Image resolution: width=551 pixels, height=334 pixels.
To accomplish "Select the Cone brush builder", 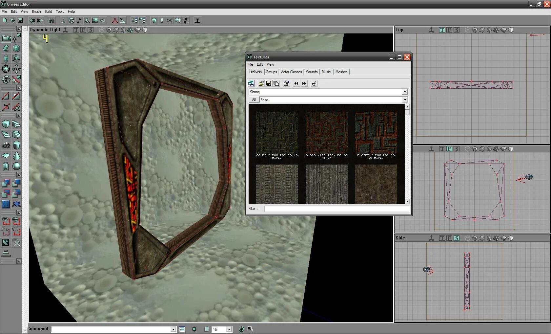I will (16, 155).
